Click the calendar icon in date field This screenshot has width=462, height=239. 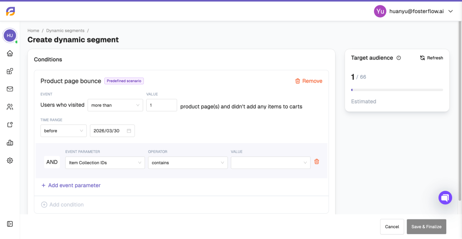129,131
